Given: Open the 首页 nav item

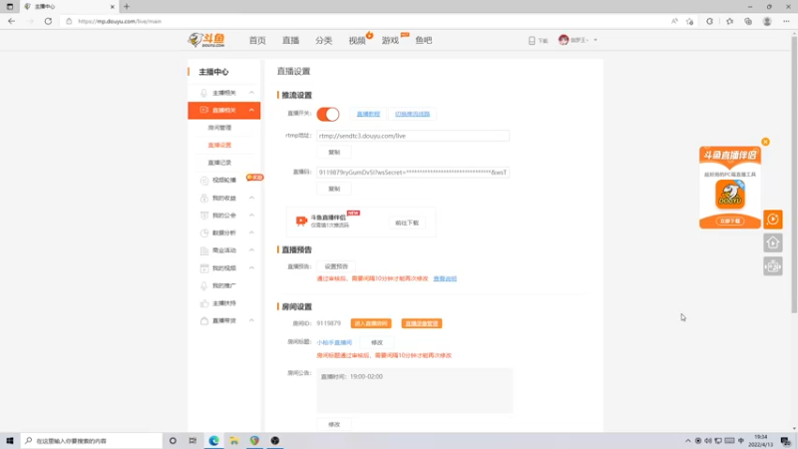Looking at the screenshot, I should pyautogui.click(x=257, y=40).
